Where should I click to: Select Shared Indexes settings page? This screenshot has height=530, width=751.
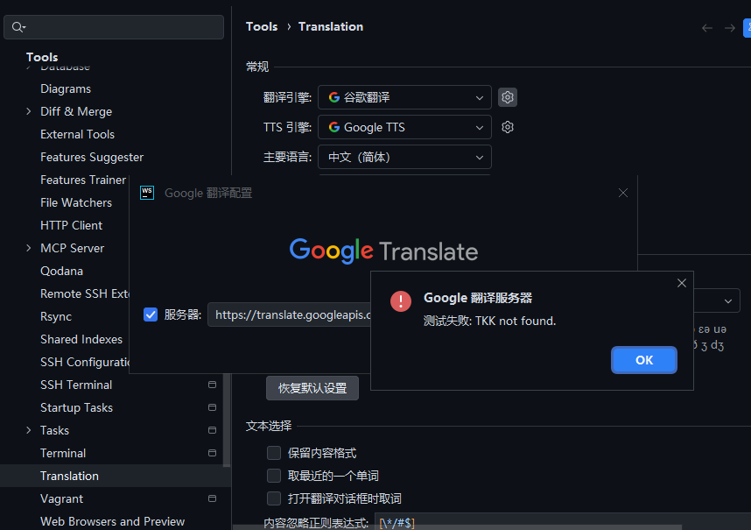(81, 339)
